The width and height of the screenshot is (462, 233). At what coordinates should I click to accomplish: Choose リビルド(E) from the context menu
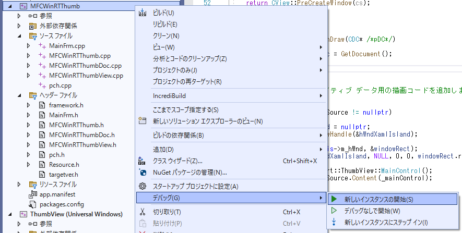coord(232,24)
